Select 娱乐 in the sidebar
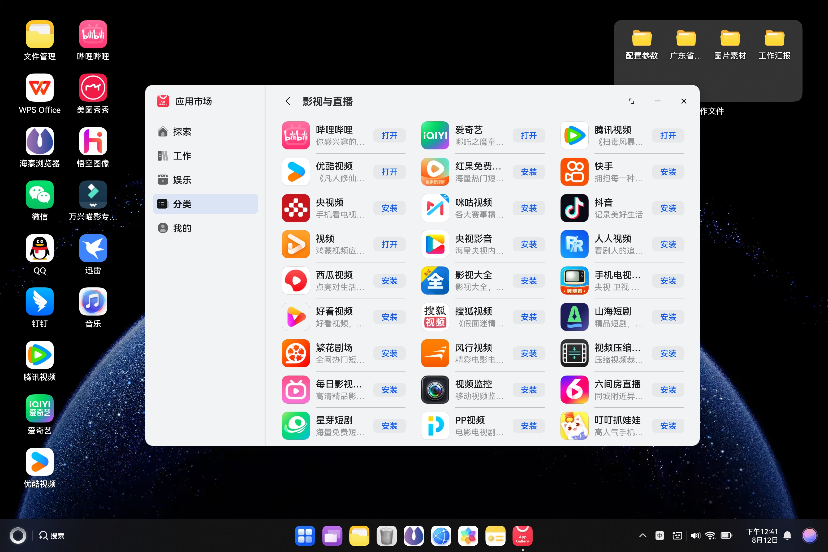This screenshot has height=552, width=828. click(x=206, y=180)
